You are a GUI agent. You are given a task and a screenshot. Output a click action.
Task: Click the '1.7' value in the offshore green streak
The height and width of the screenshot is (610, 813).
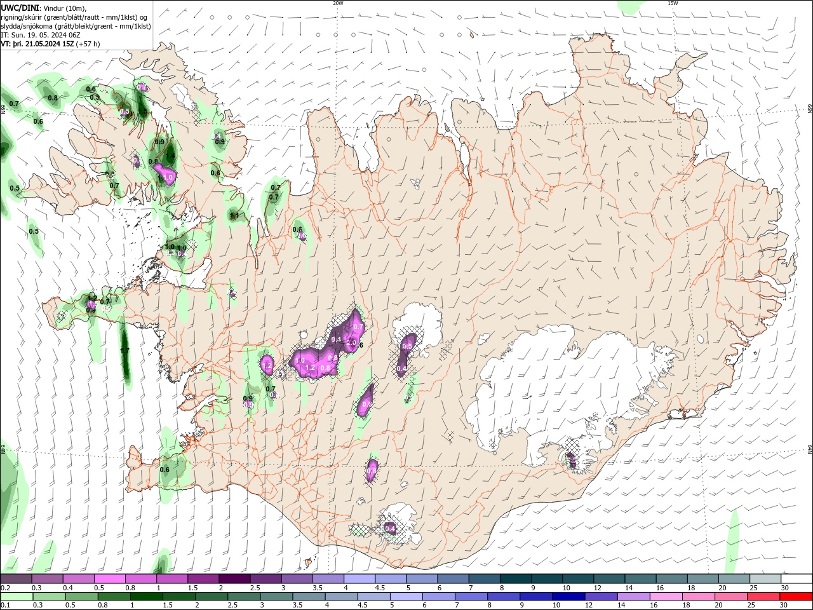pos(124,351)
